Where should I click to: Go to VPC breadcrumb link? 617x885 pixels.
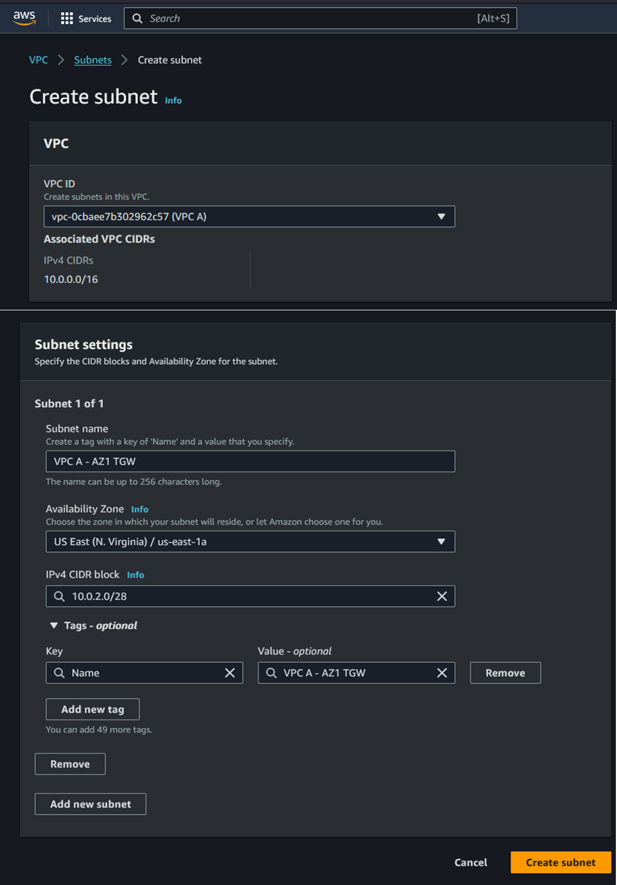[x=38, y=60]
